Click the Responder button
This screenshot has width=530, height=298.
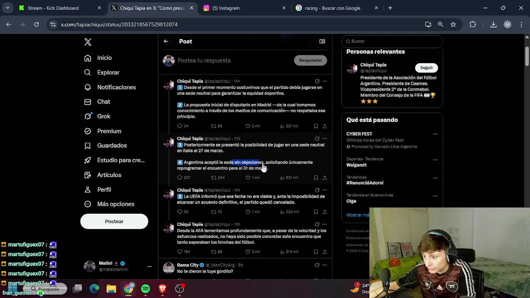click(x=311, y=60)
